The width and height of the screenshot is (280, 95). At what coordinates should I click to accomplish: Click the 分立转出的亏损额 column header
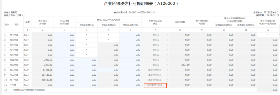(x=65, y=22)
